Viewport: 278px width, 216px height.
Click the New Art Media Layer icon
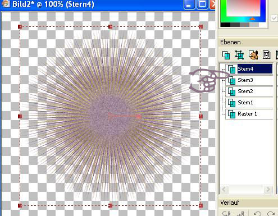253,55
